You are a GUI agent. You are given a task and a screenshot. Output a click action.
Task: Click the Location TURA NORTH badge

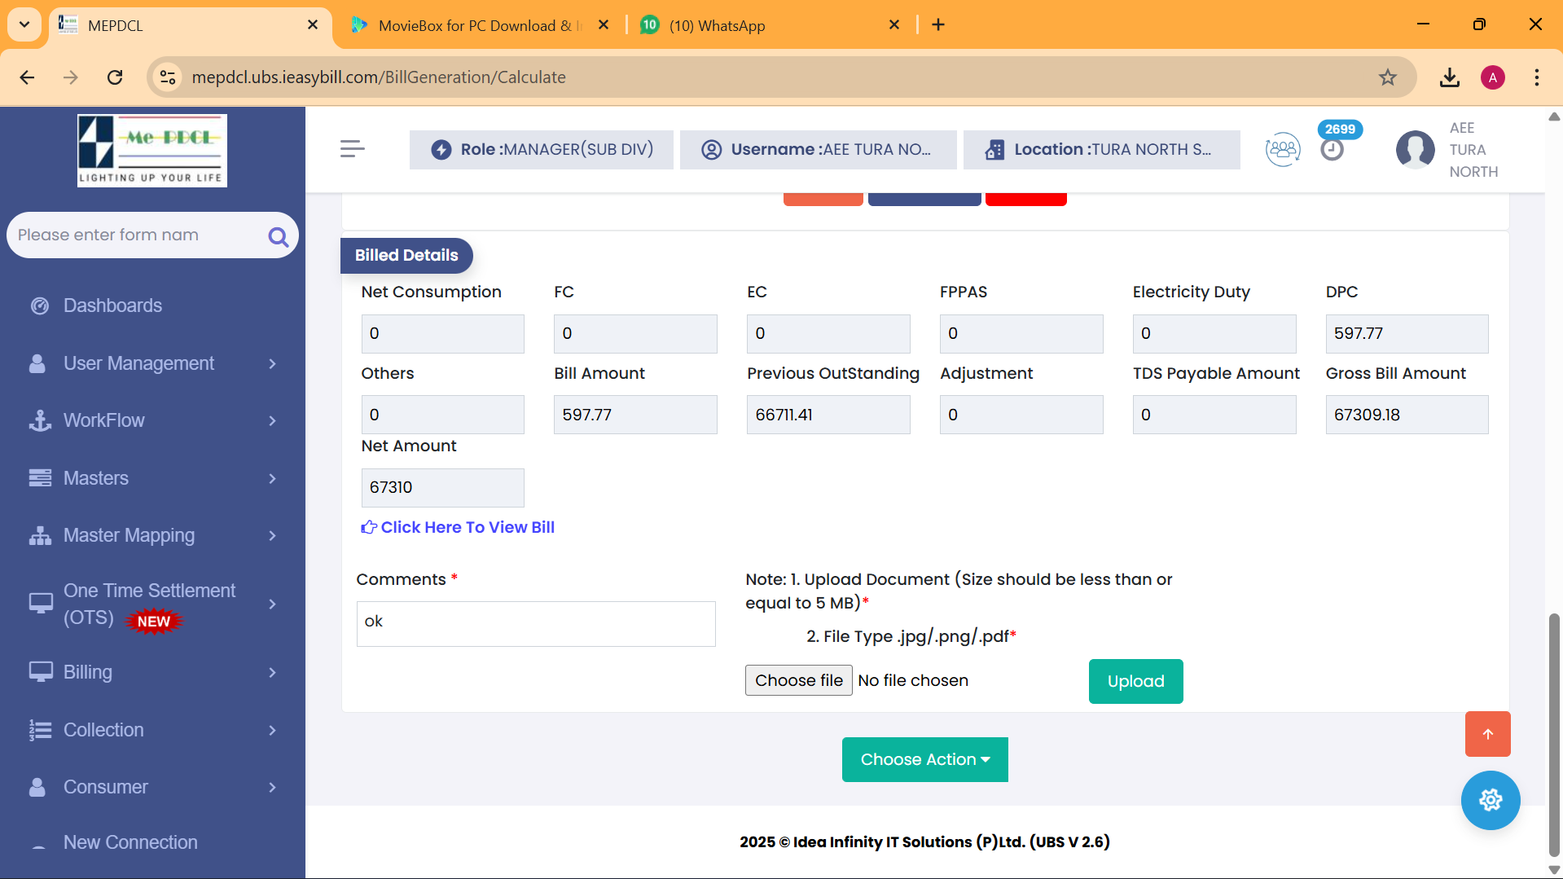1101,150
